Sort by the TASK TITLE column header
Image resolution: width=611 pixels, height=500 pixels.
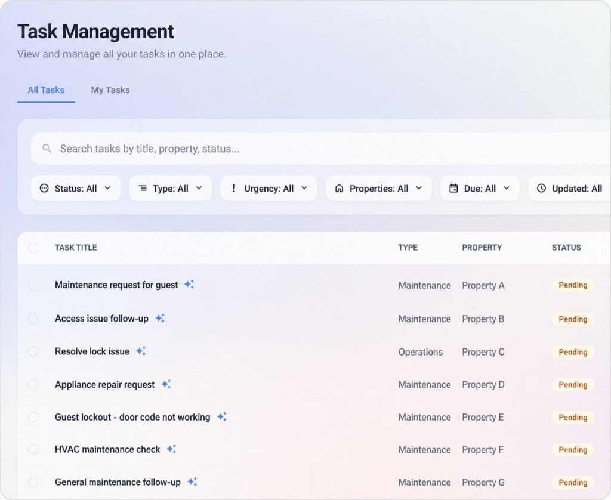click(76, 248)
